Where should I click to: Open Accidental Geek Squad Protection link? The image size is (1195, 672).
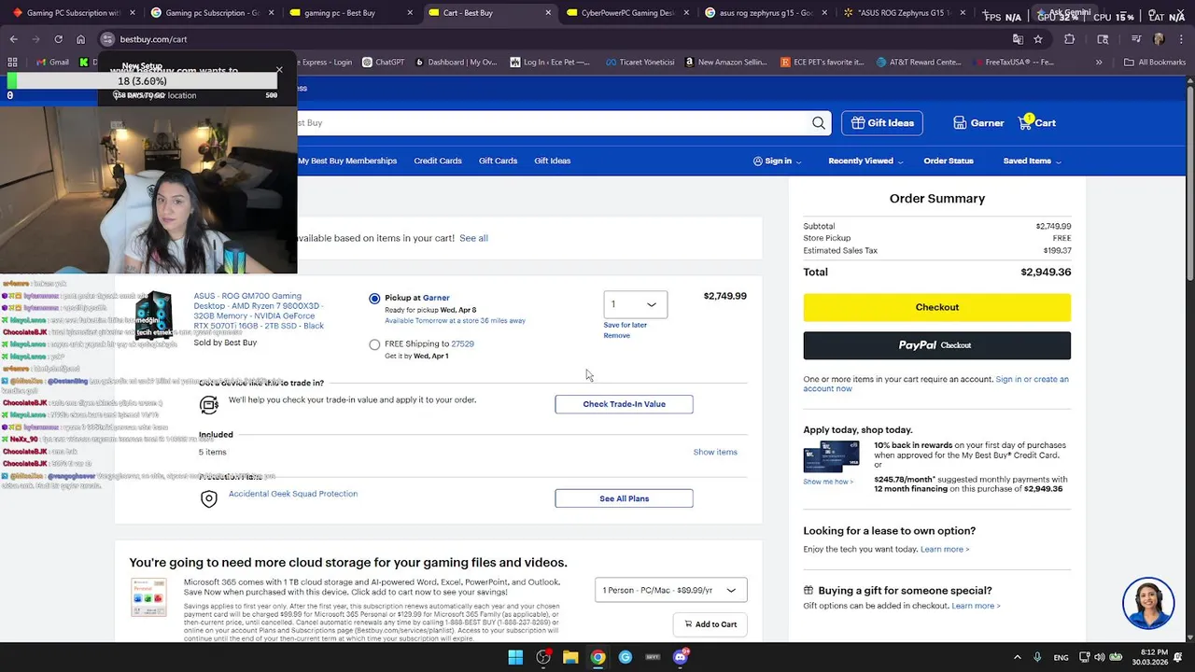(x=293, y=494)
